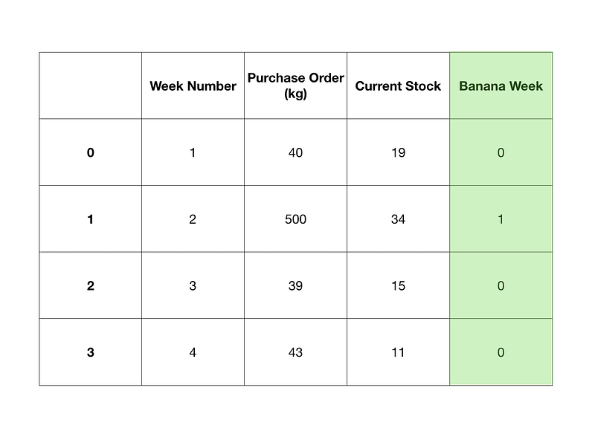Image resolution: width=595 pixels, height=437 pixels.
Task: Select row index 3 label
Action: [x=91, y=352]
